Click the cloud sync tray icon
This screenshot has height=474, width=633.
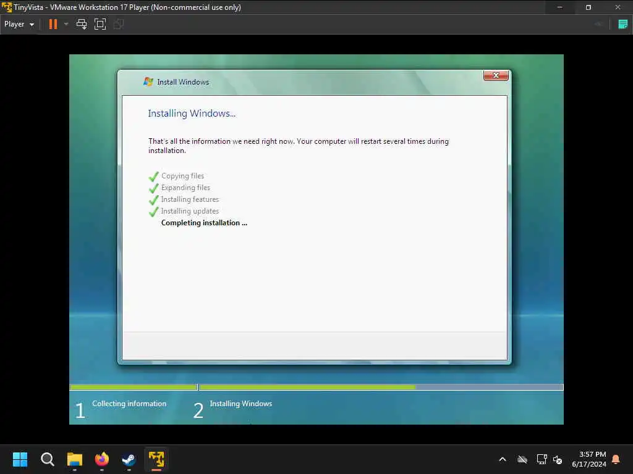pyautogui.click(x=522, y=459)
